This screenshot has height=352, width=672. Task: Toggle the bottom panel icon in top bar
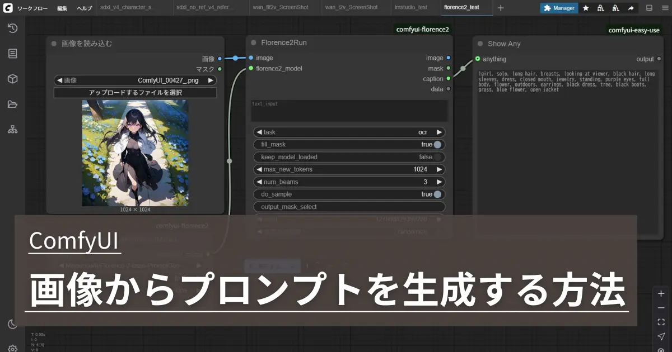649,8
